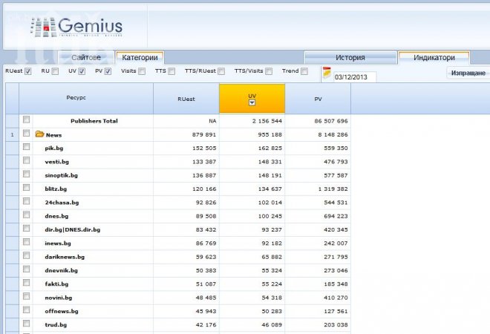Switch to the Сайтове tab
490x334 pixels.
86,57
